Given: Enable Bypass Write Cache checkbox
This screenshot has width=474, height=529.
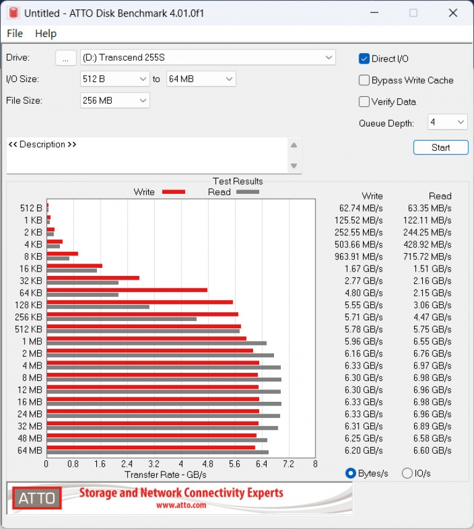Looking at the screenshot, I should 364,80.
